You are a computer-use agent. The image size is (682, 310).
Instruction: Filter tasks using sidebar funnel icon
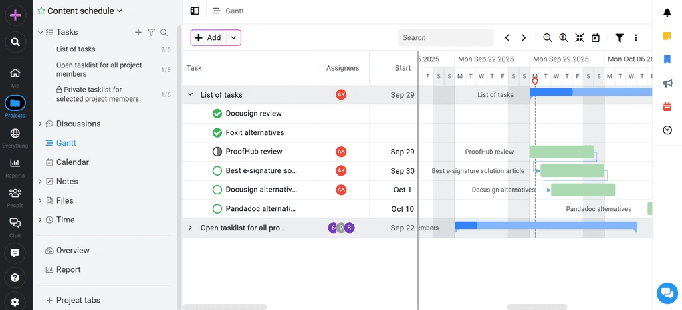tap(151, 32)
